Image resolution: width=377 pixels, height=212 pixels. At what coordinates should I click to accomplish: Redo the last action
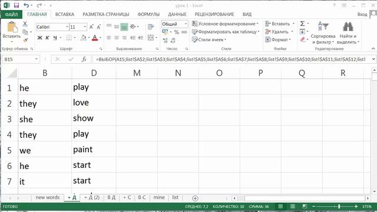[39, 5]
